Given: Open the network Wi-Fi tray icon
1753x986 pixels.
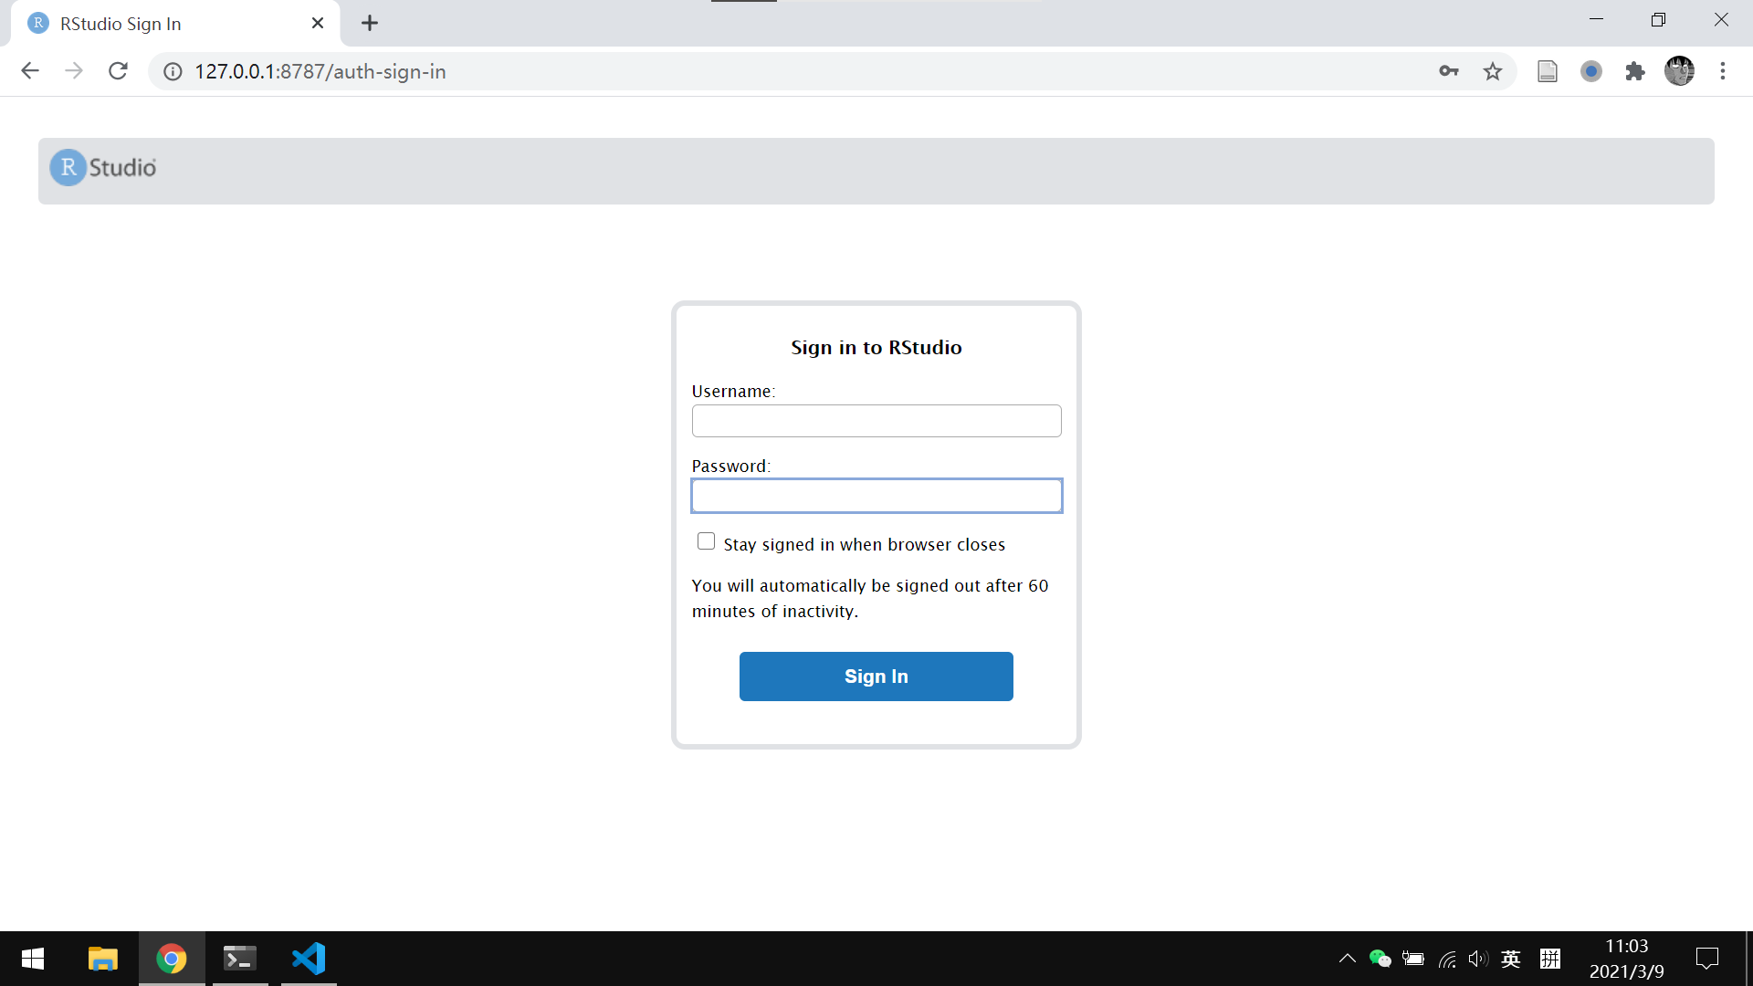Looking at the screenshot, I should [1447, 959].
